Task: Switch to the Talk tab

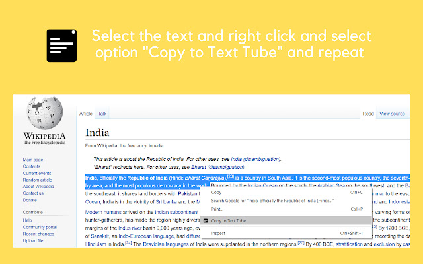Action: click(x=102, y=114)
